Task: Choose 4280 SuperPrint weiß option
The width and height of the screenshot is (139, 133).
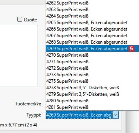Action: pyautogui.click(x=92, y=101)
